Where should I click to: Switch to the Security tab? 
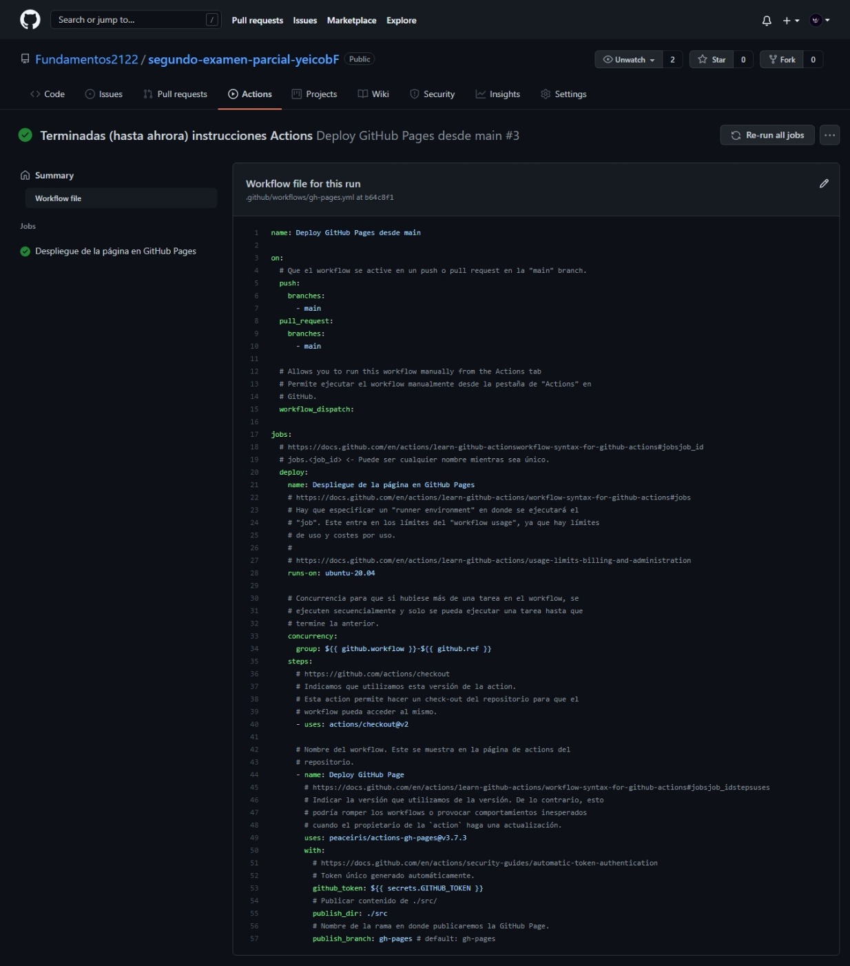(x=433, y=94)
